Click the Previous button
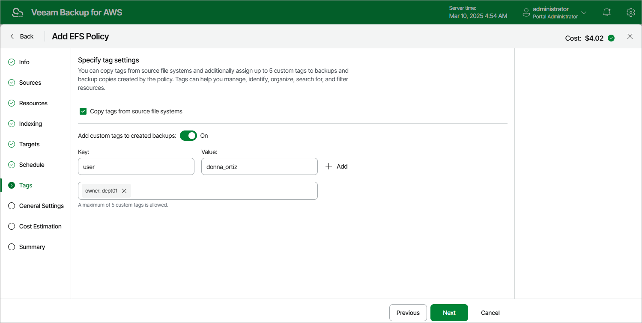This screenshot has width=642, height=323. (x=408, y=313)
